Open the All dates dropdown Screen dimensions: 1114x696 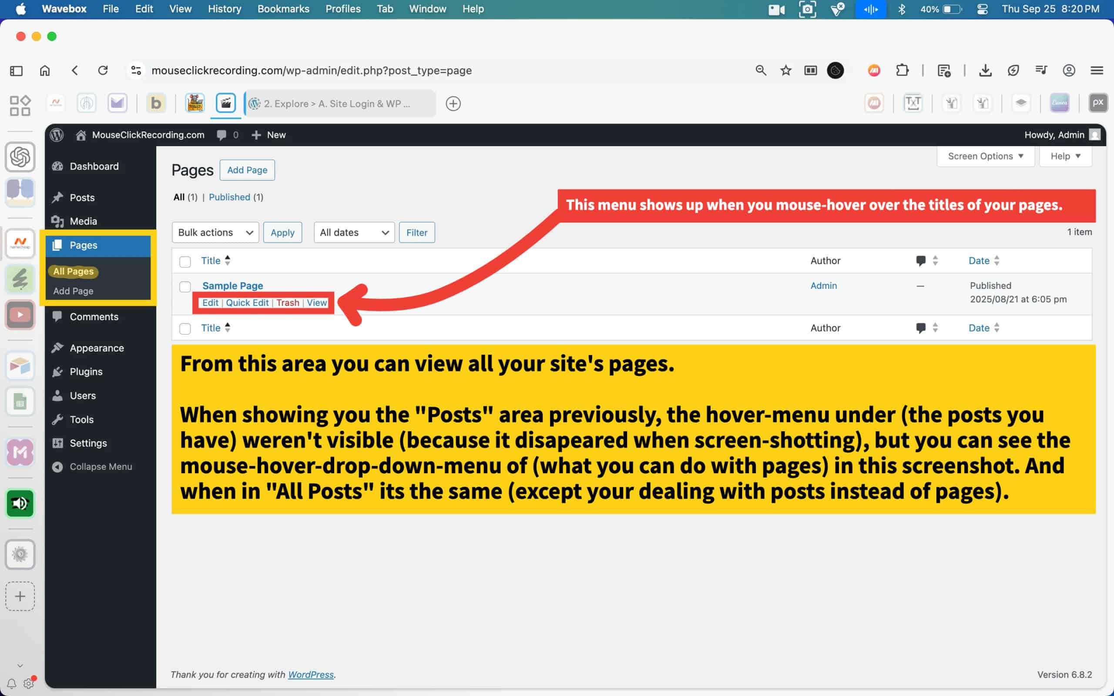click(x=353, y=232)
